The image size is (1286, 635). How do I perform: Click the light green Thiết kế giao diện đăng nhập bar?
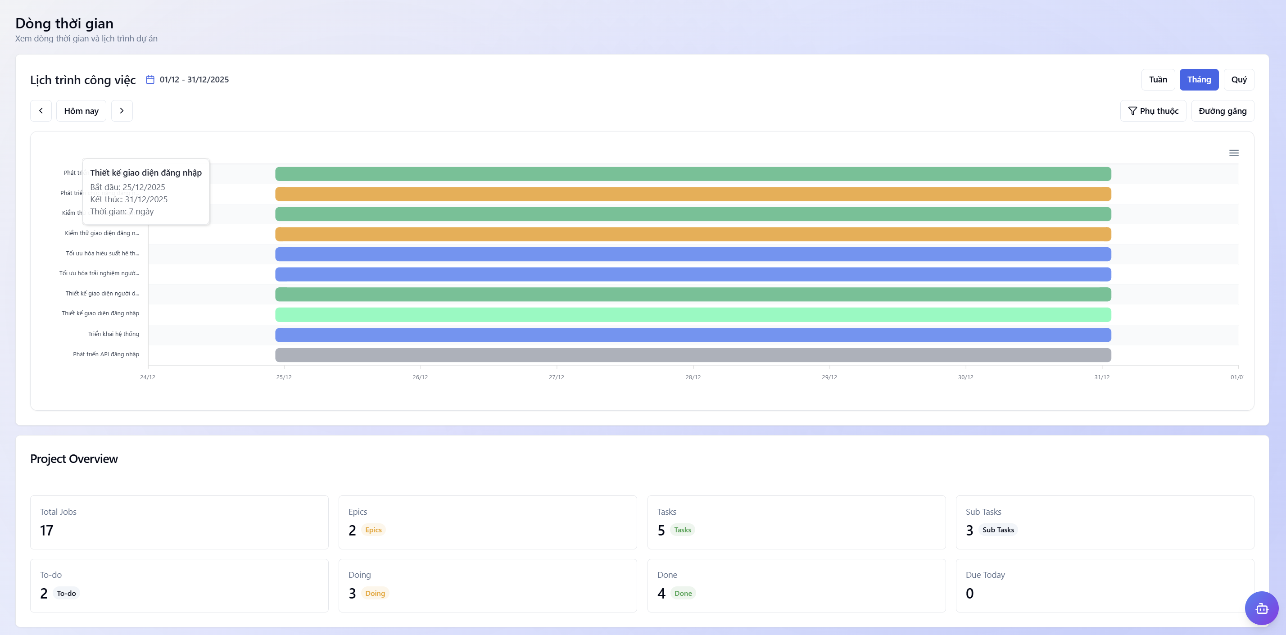point(693,314)
